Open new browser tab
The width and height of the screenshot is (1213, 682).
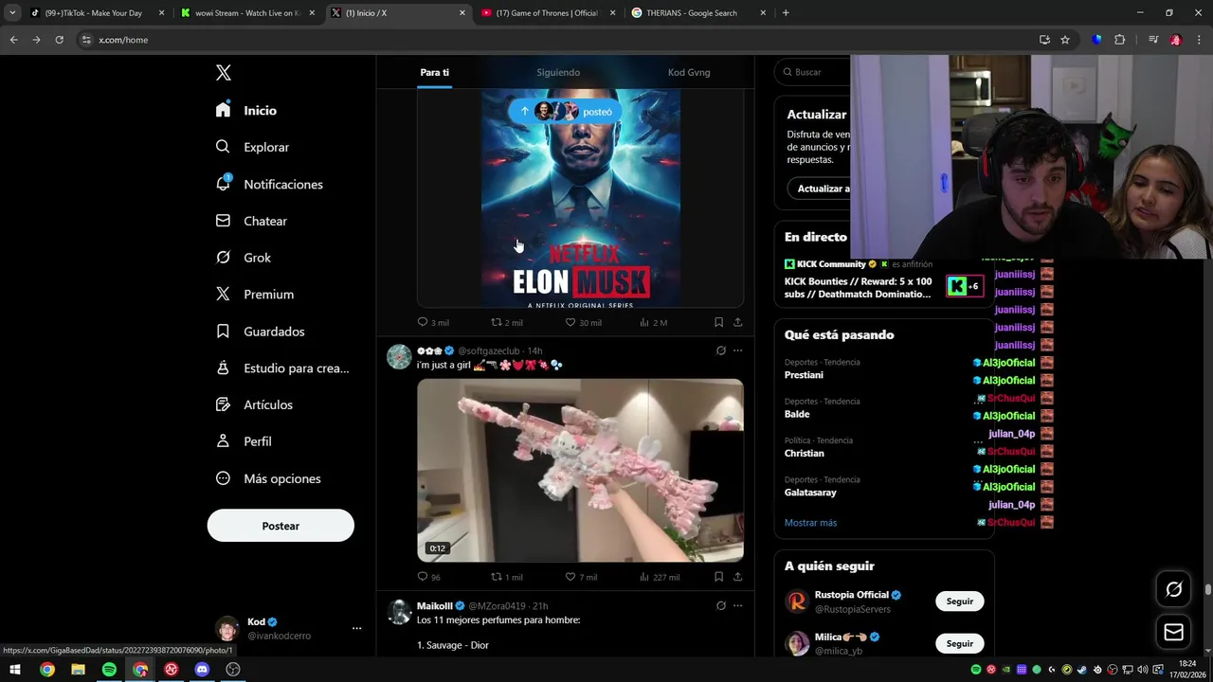(786, 13)
